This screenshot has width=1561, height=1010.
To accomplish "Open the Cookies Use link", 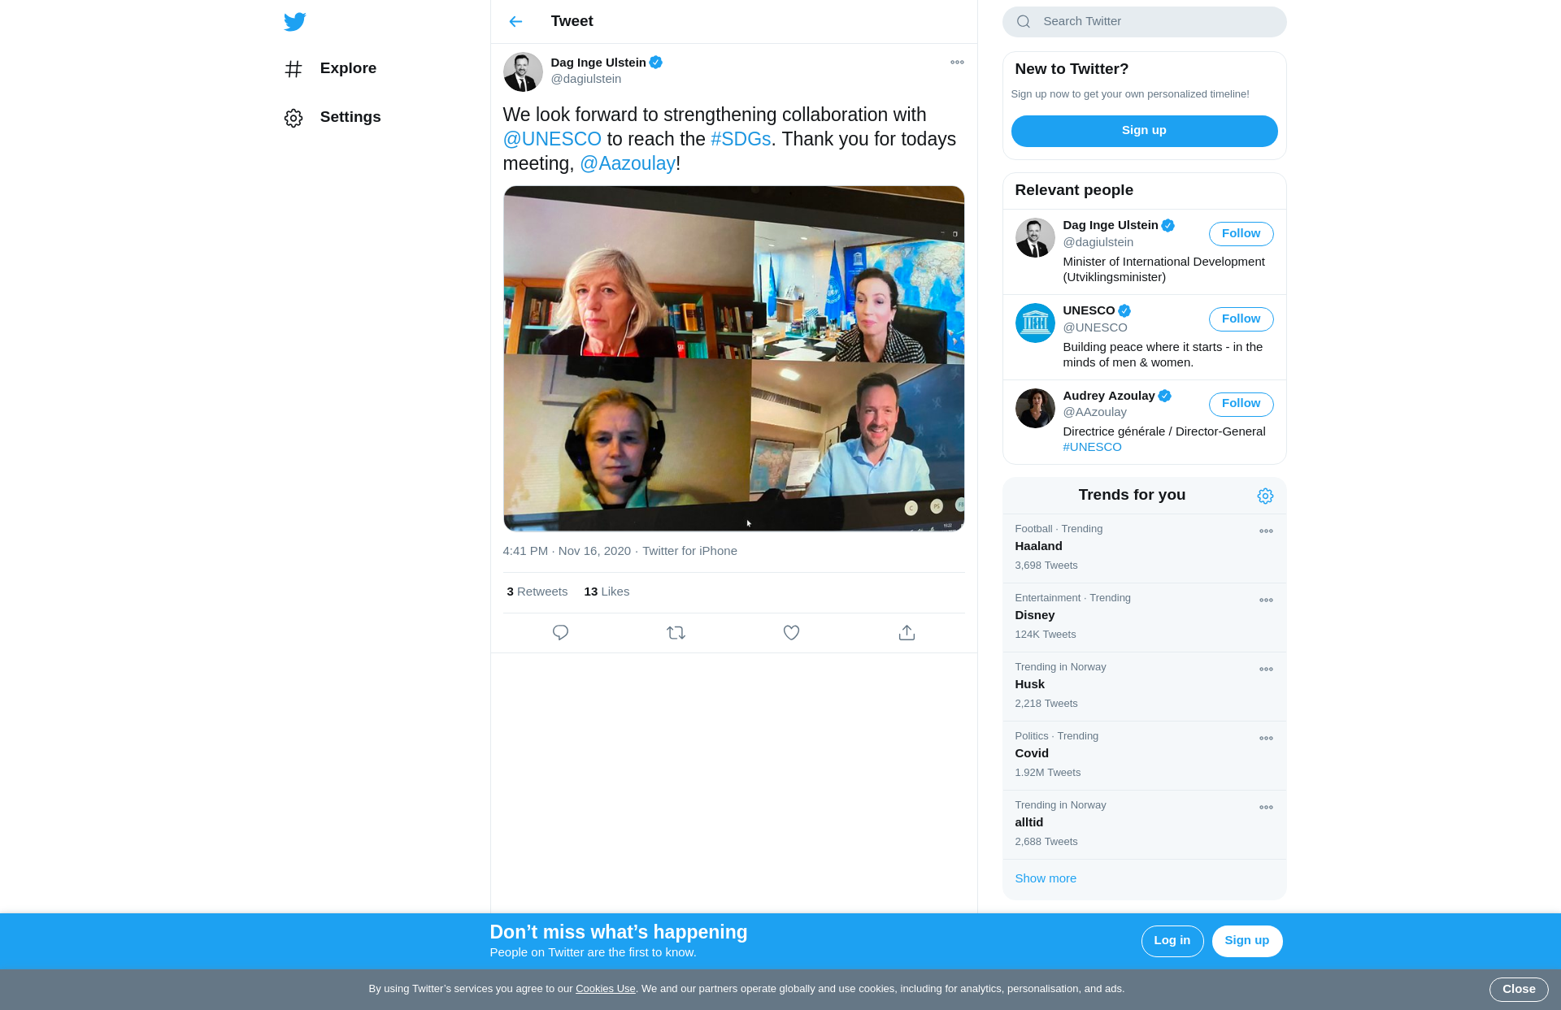I will pos(605,989).
